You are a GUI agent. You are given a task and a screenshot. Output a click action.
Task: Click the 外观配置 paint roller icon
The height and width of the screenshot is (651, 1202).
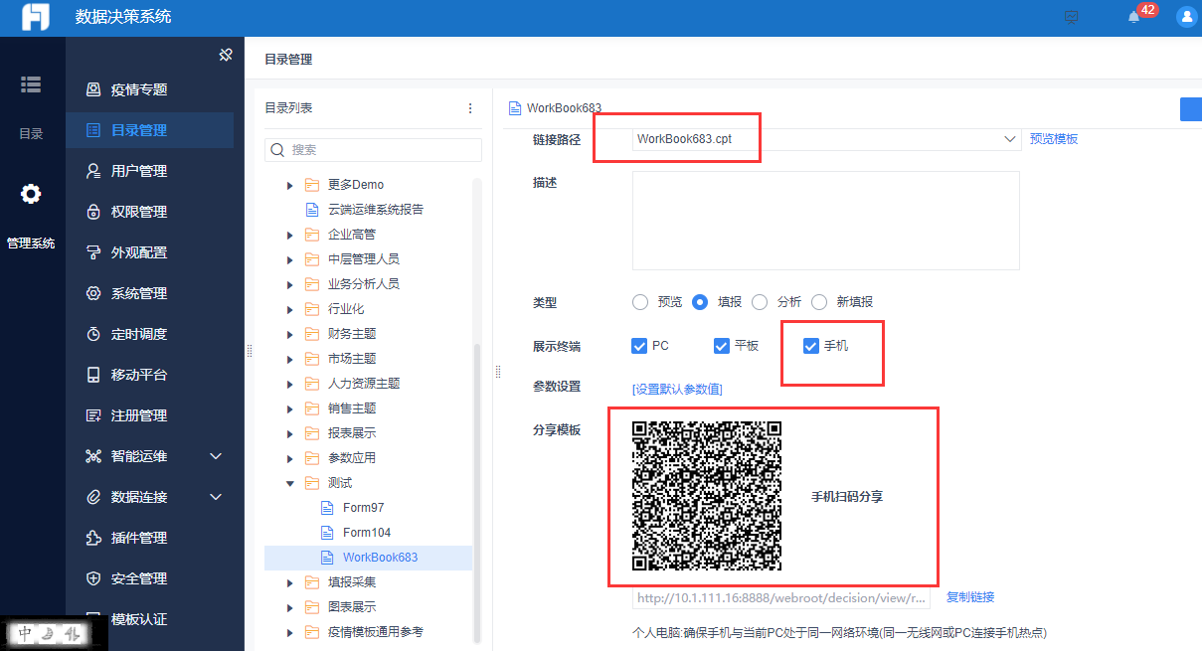[x=93, y=252]
